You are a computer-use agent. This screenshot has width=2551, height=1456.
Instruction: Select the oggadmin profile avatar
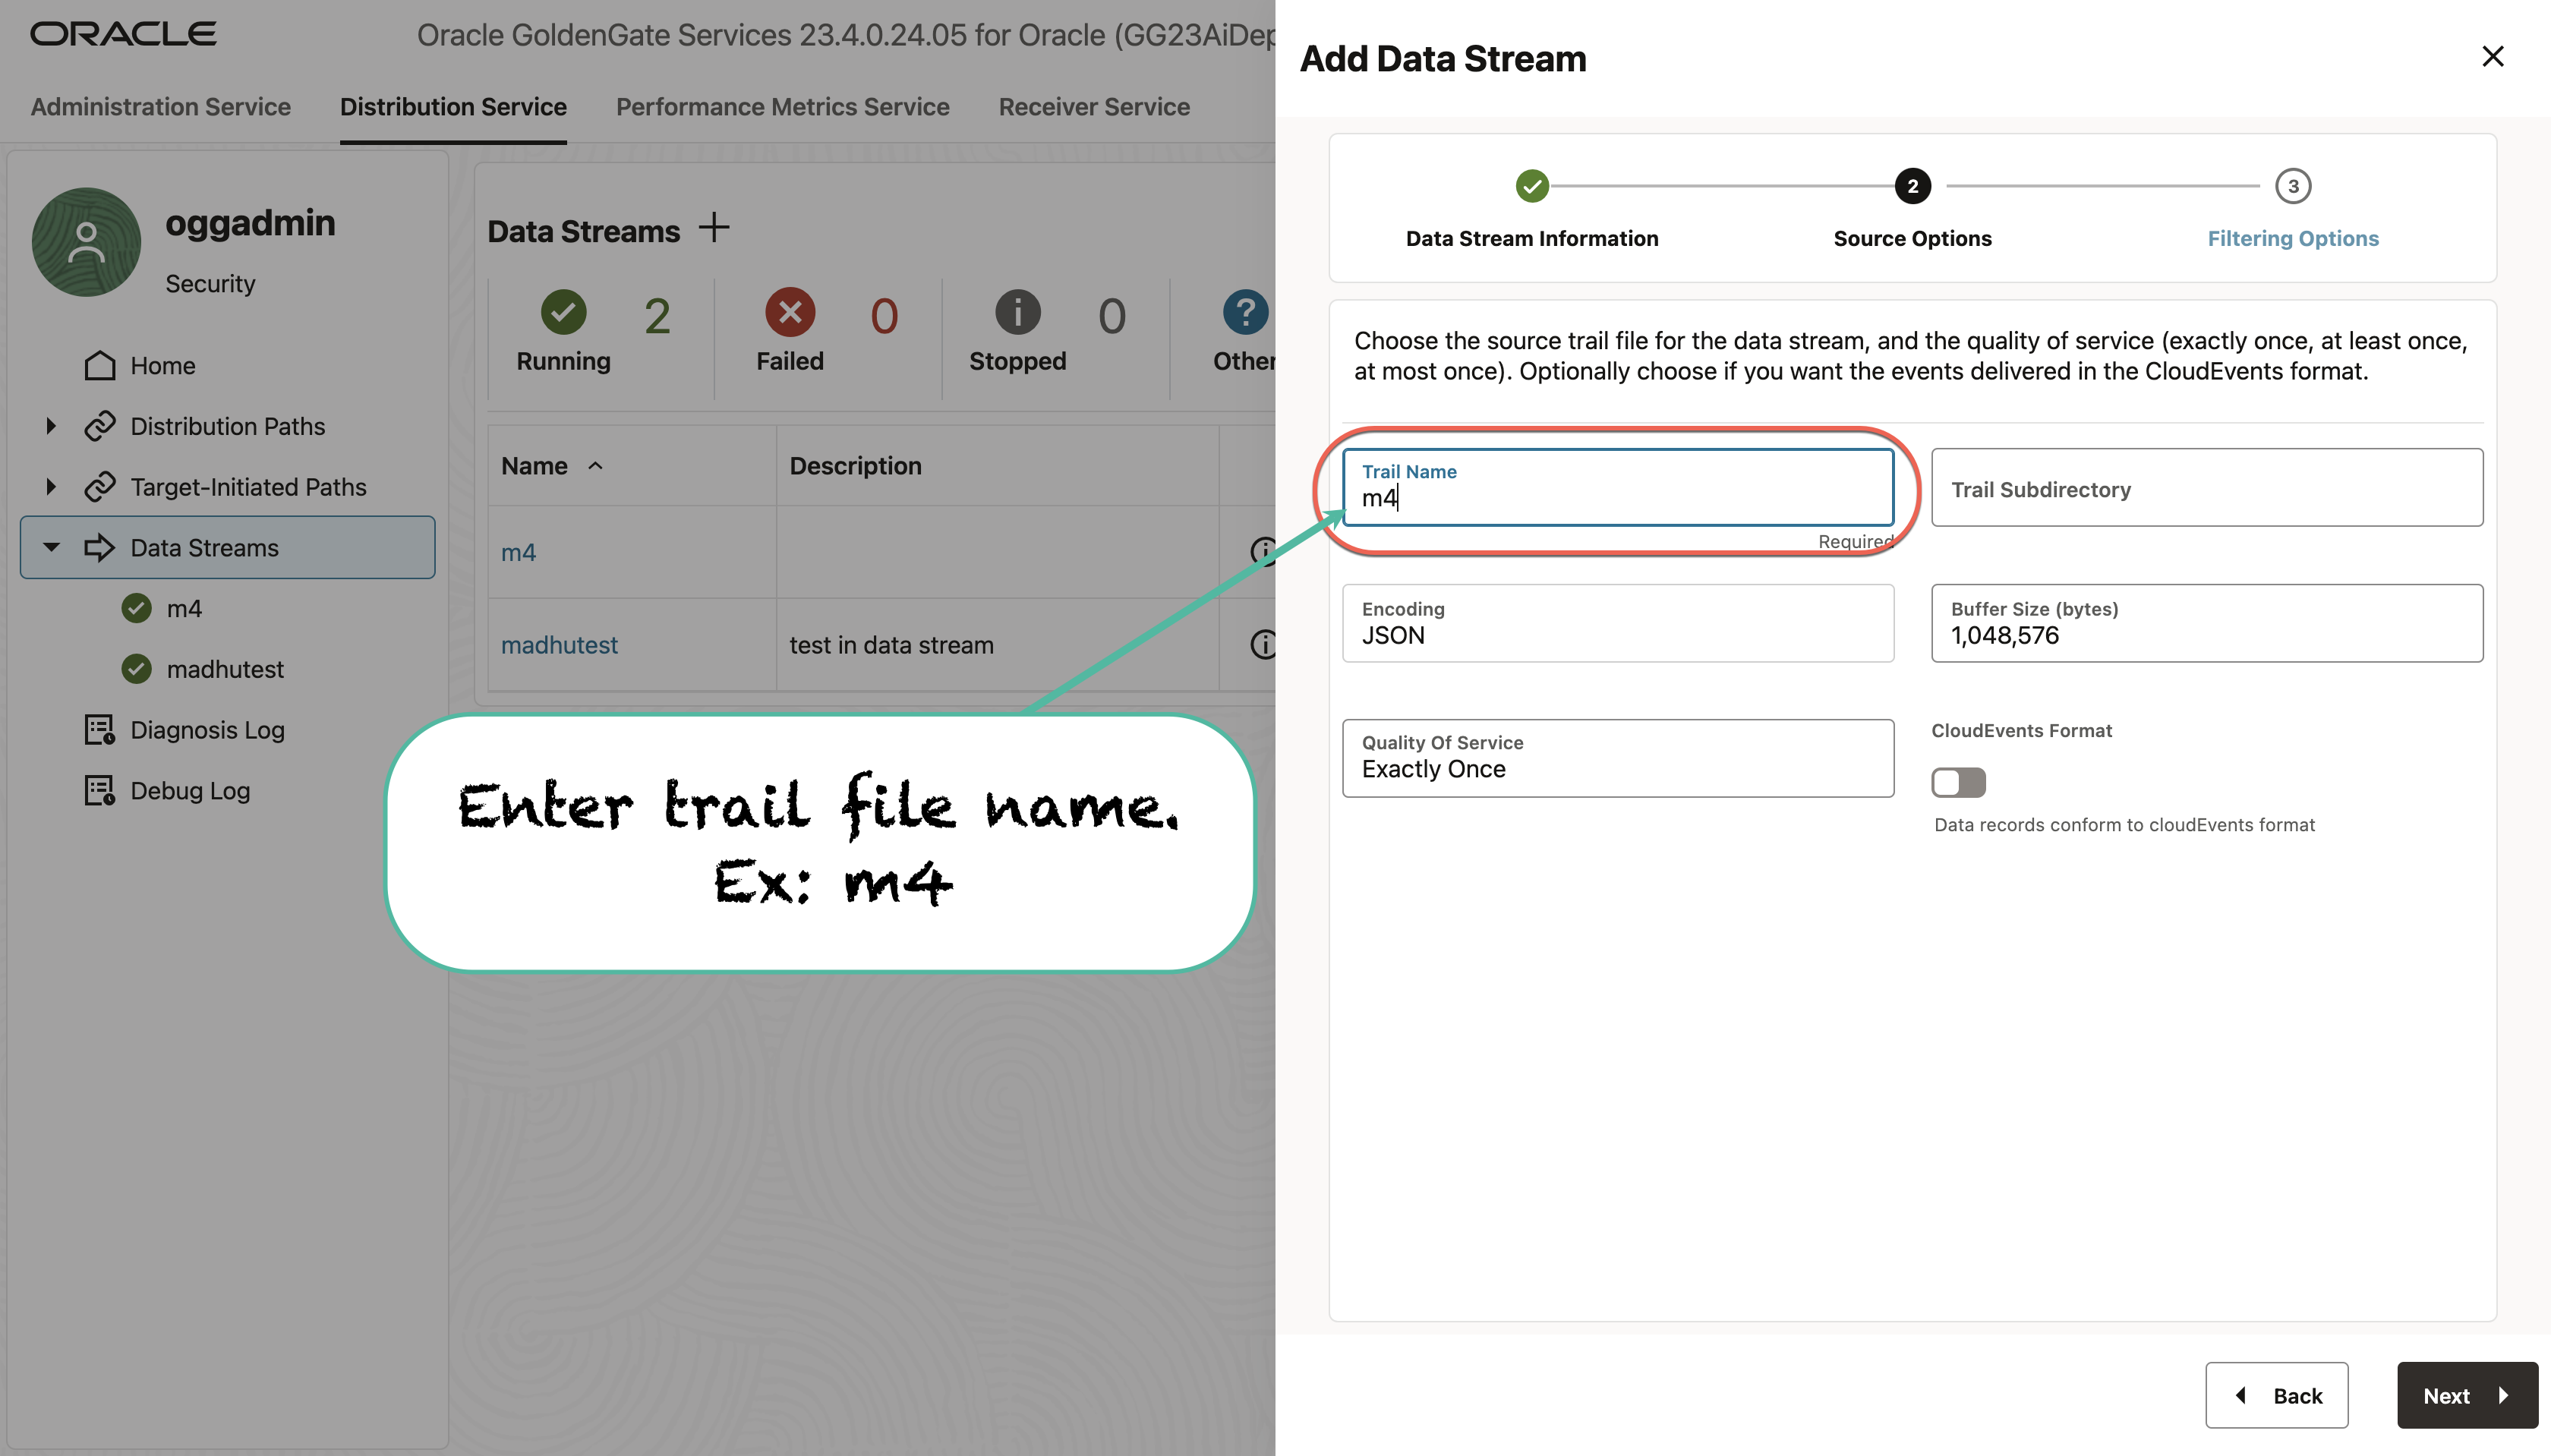point(86,242)
